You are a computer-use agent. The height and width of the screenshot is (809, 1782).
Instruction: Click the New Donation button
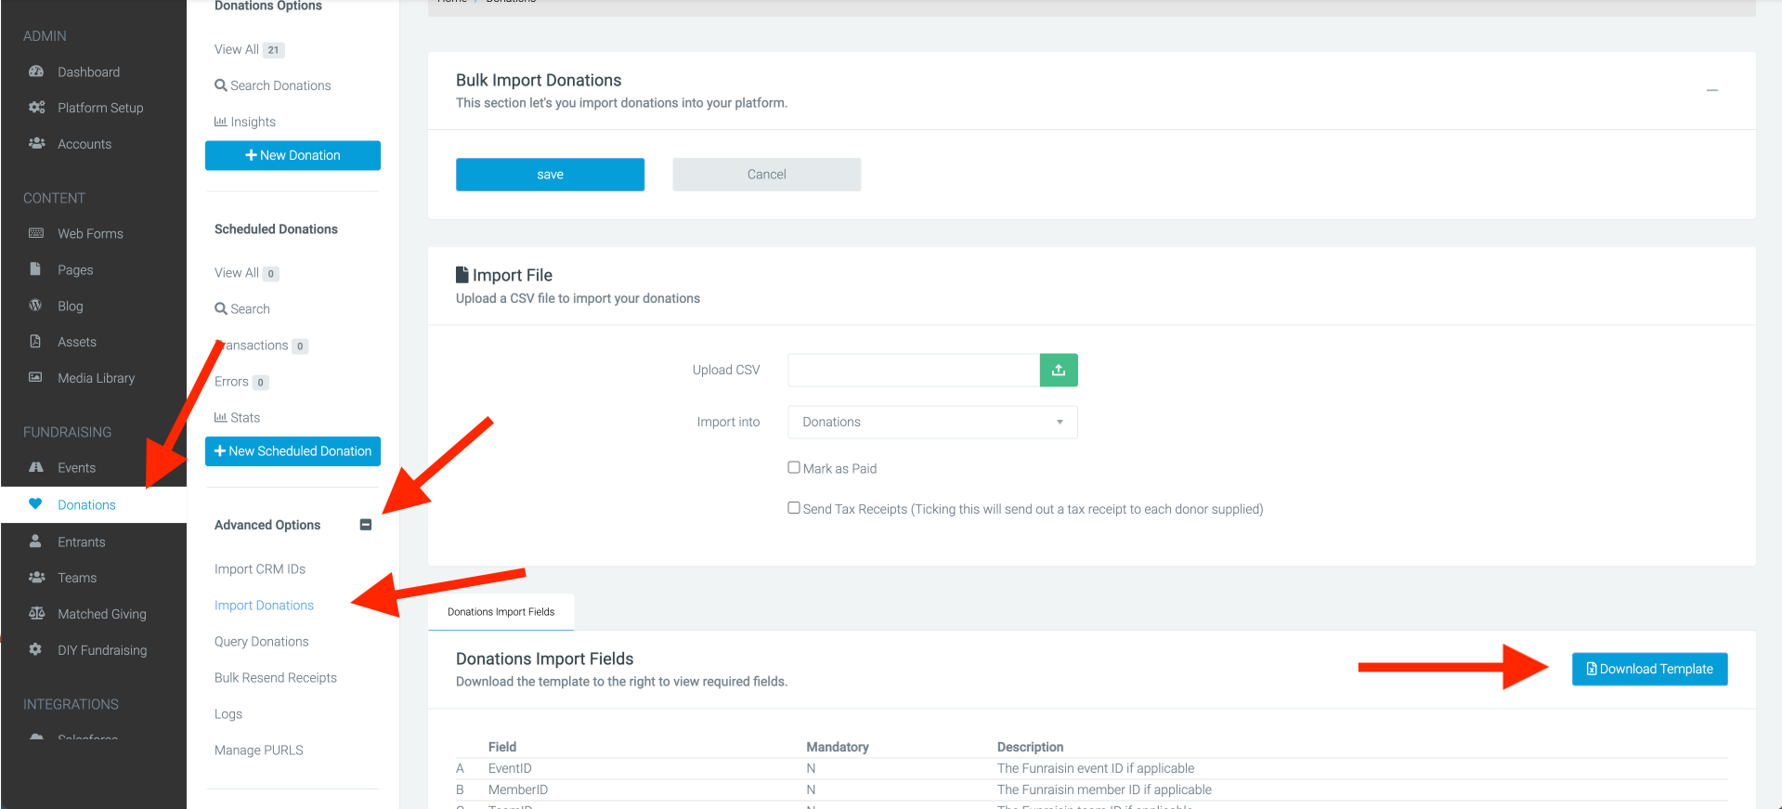pos(293,155)
